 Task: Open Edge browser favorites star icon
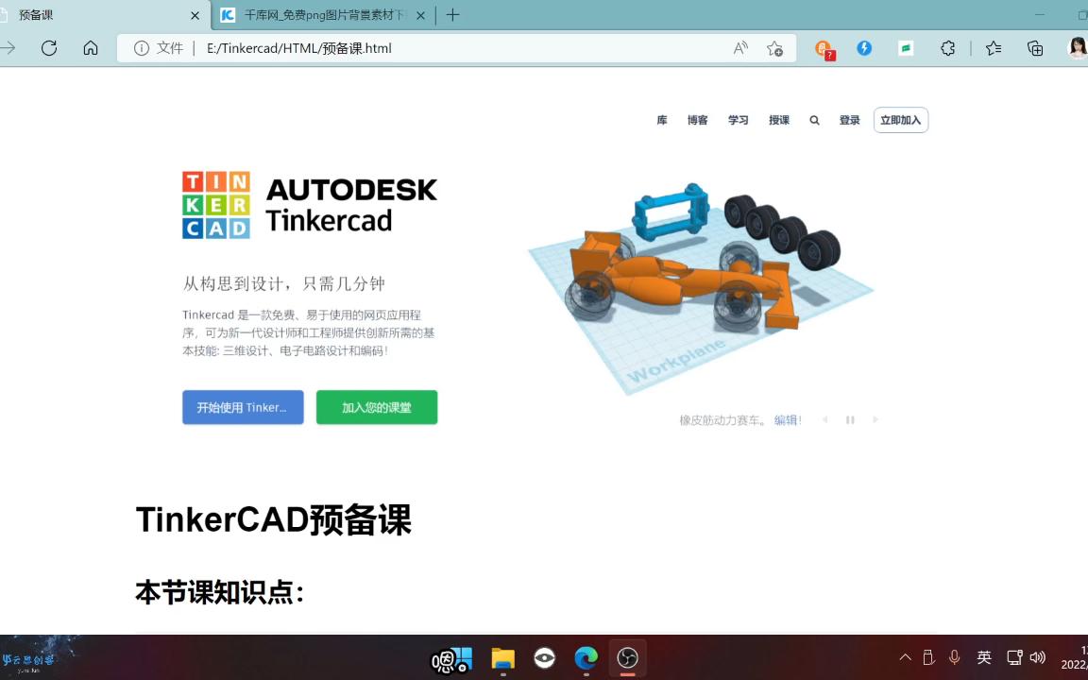(x=993, y=48)
